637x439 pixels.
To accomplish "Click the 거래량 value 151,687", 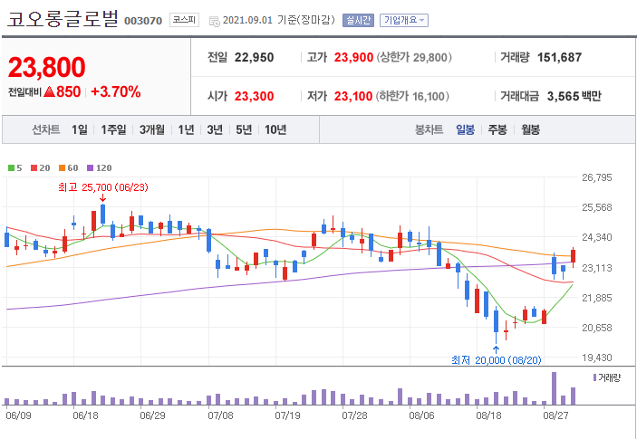I will click(559, 58).
